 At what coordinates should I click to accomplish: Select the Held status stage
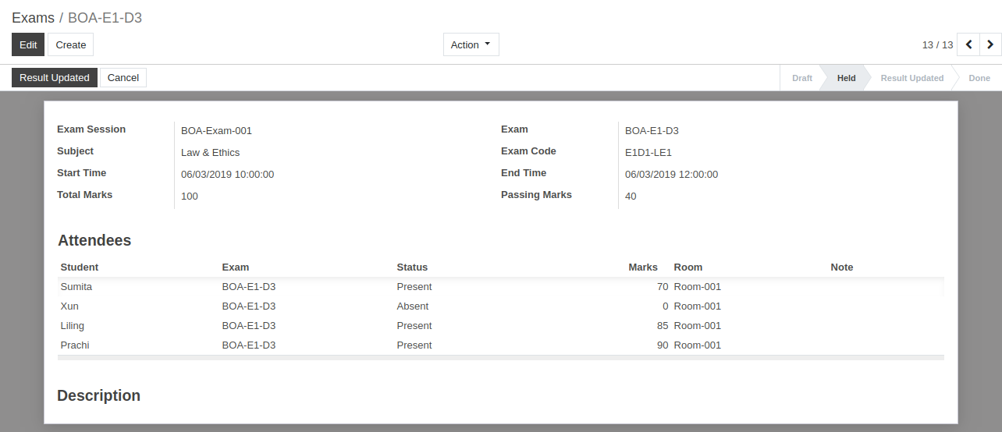pos(846,78)
